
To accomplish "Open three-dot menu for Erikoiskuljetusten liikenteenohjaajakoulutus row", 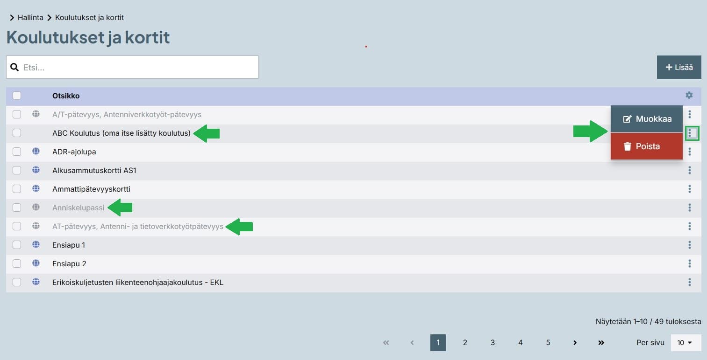I will [x=690, y=282].
